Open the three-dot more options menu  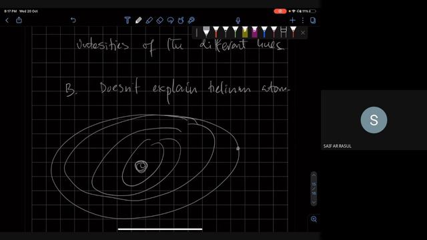click(x=302, y=20)
